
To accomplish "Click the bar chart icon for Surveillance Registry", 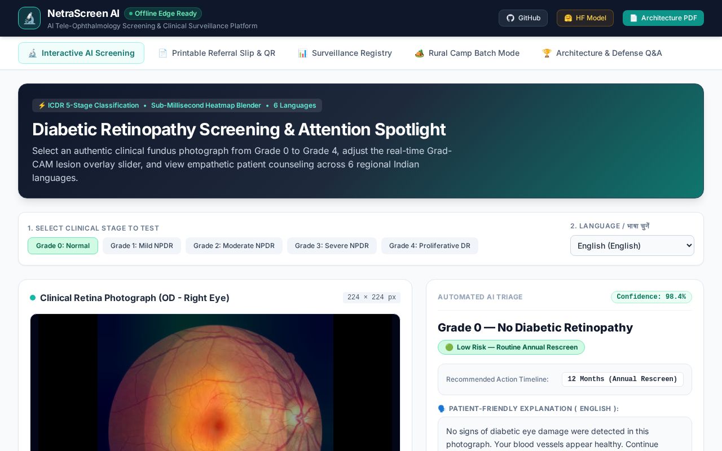I will 302,53.
